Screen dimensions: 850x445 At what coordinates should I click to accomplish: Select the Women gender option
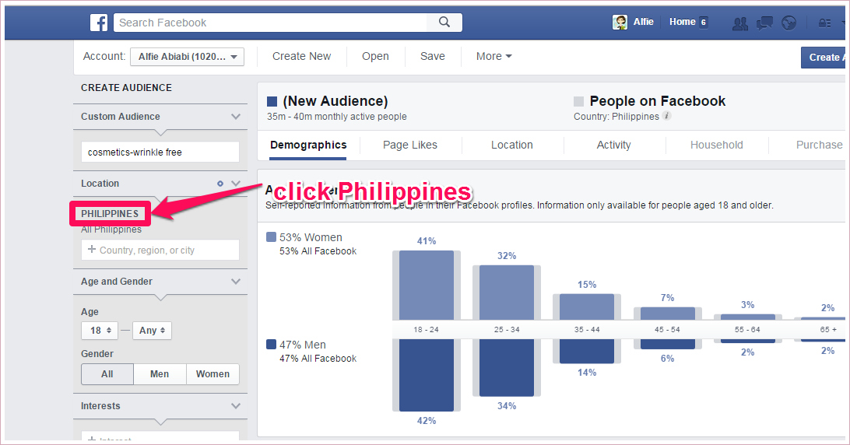click(212, 374)
